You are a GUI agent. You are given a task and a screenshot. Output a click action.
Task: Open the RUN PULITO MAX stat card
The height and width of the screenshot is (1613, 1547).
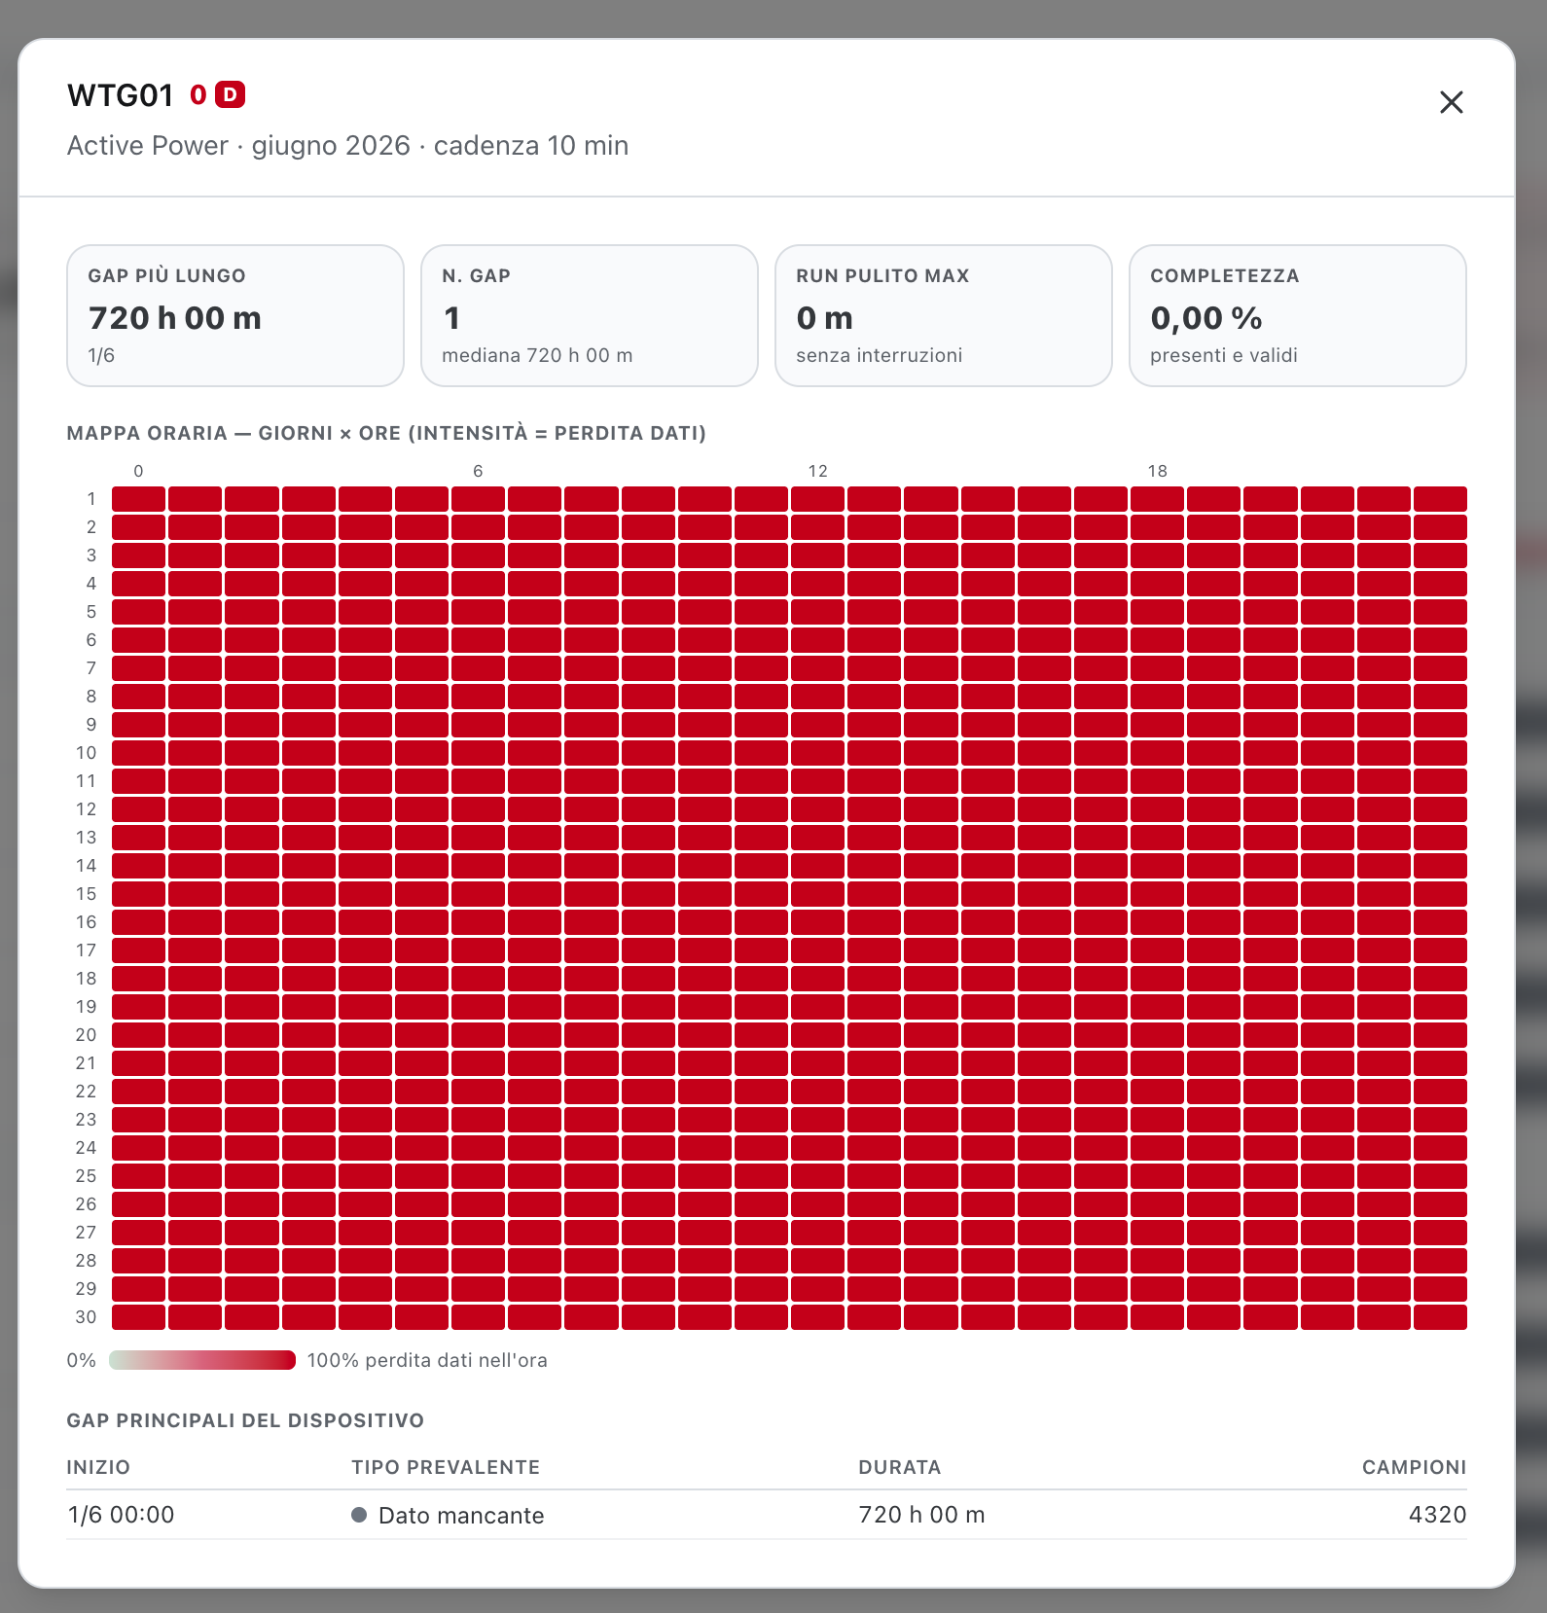(944, 315)
